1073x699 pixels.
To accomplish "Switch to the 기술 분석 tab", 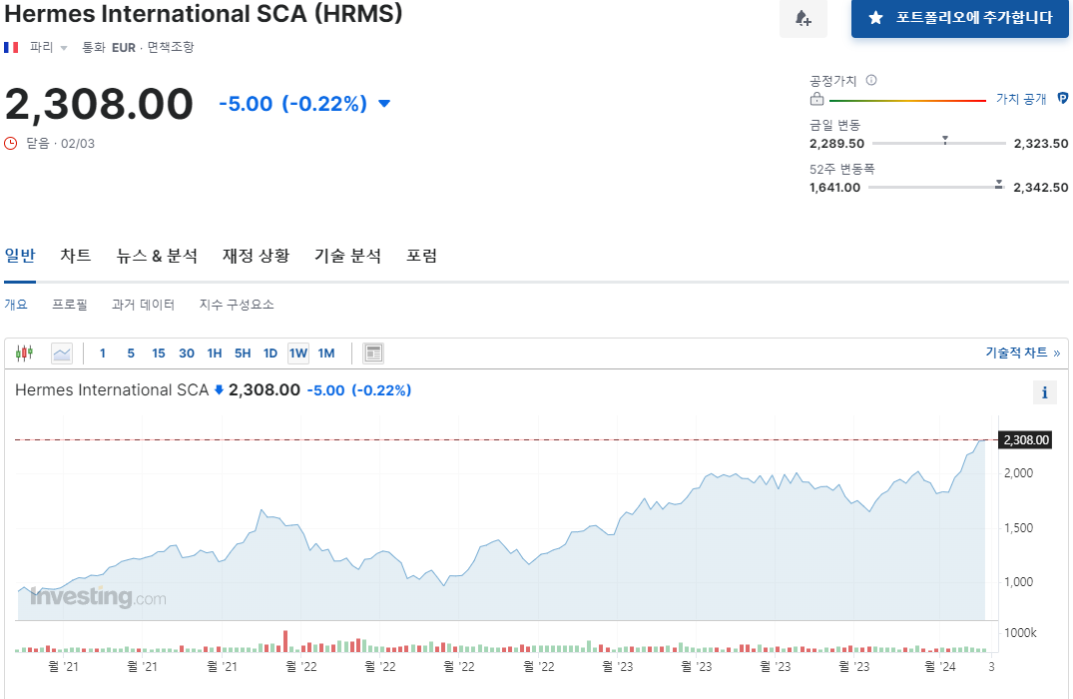I will click(347, 256).
